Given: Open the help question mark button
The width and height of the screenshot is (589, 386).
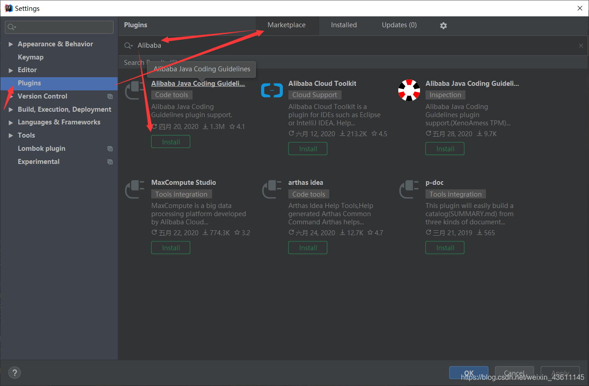Looking at the screenshot, I should click(x=15, y=373).
